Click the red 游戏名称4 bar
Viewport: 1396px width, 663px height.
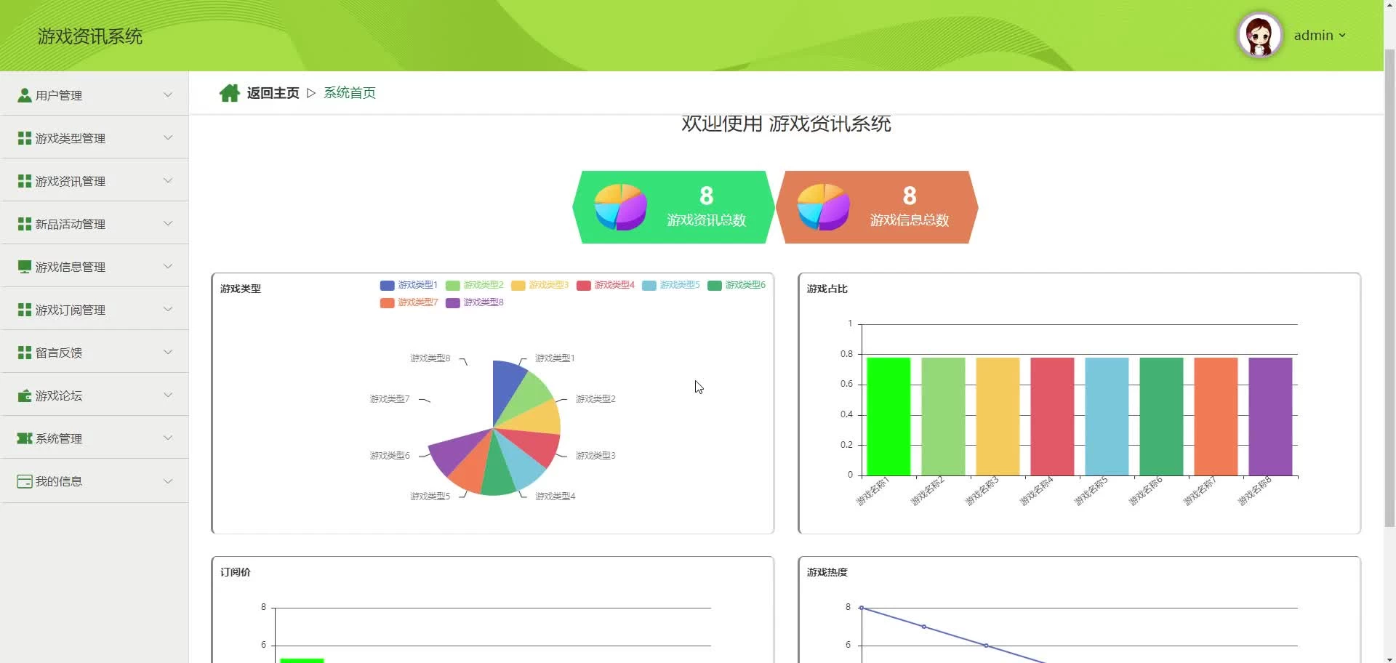(1052, 417)
